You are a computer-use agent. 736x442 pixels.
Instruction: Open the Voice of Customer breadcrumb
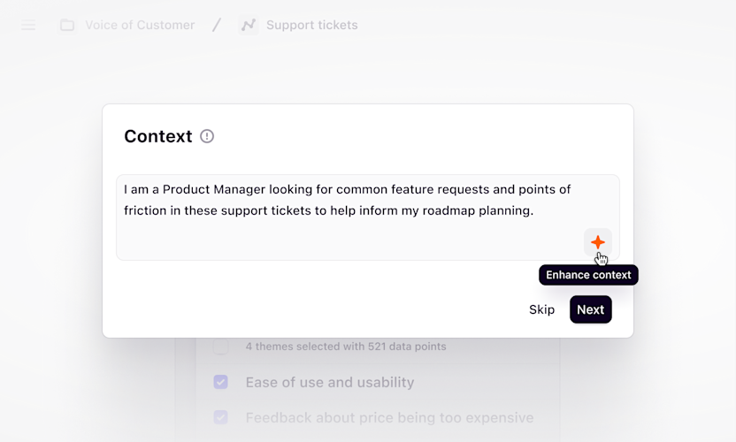pyautogui.click(x=140, y=26)
